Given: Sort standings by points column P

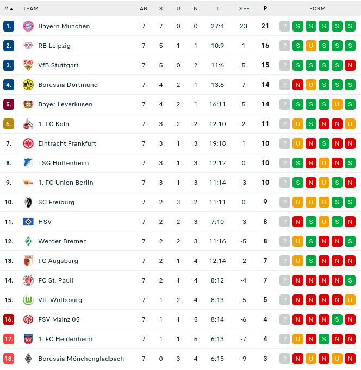Looking at the screenshot, I should click(265, 9).
